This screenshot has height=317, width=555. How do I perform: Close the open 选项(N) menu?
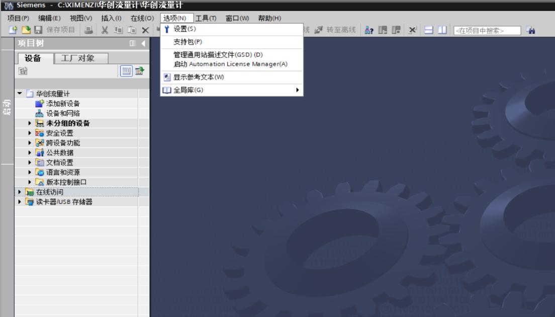point(176,18)
